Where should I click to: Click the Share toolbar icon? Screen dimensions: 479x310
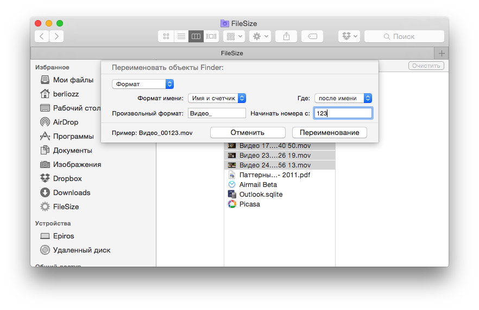[286, 36]
